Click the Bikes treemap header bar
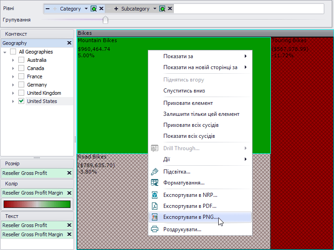This screenshot has height=250, width=334. (205, 33)
